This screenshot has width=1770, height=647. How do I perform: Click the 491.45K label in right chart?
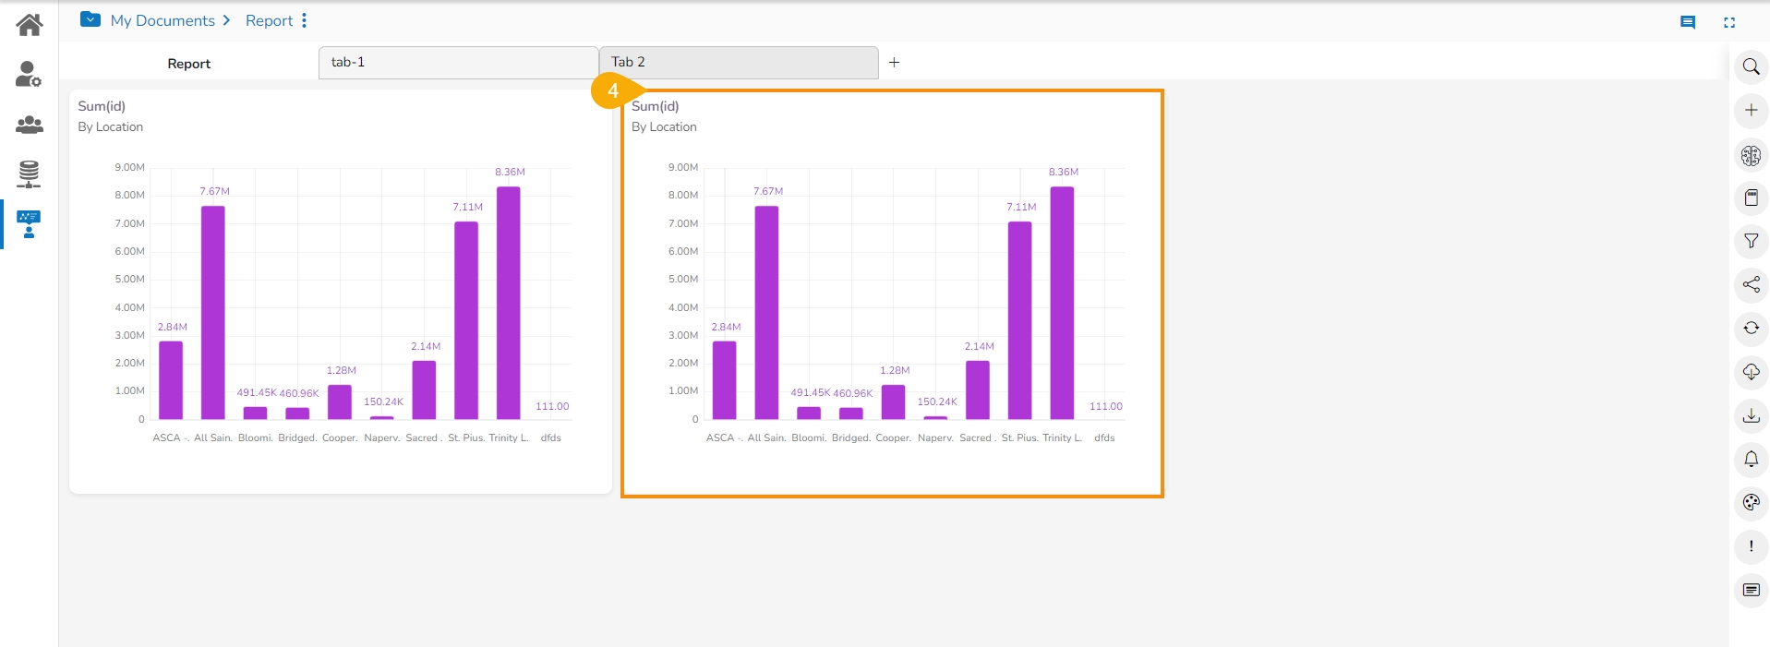coord(811,392)
